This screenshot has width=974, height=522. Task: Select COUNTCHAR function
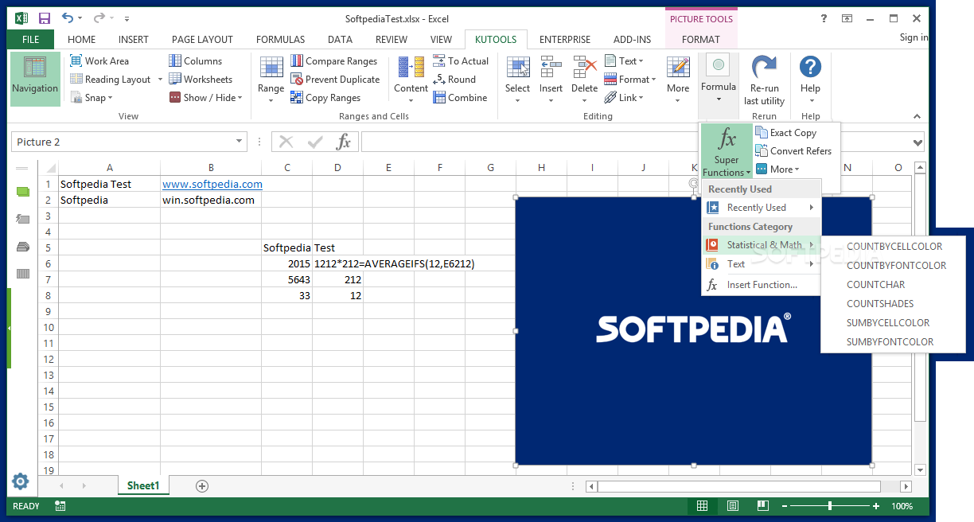pyautogui.click(x=894, y=285)
